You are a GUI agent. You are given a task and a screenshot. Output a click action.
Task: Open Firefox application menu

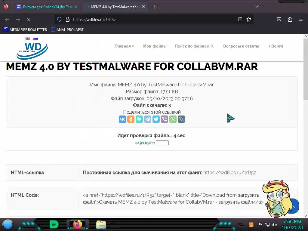click(301, 20)
